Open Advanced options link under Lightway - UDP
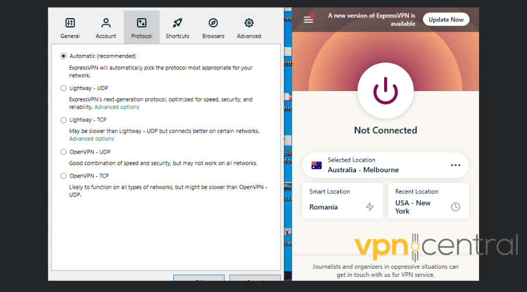The width and height of the screenshot is (527, 292). click(117, 107)
